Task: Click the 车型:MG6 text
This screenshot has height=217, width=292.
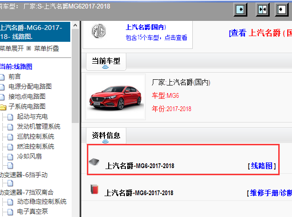Action: 165,95
